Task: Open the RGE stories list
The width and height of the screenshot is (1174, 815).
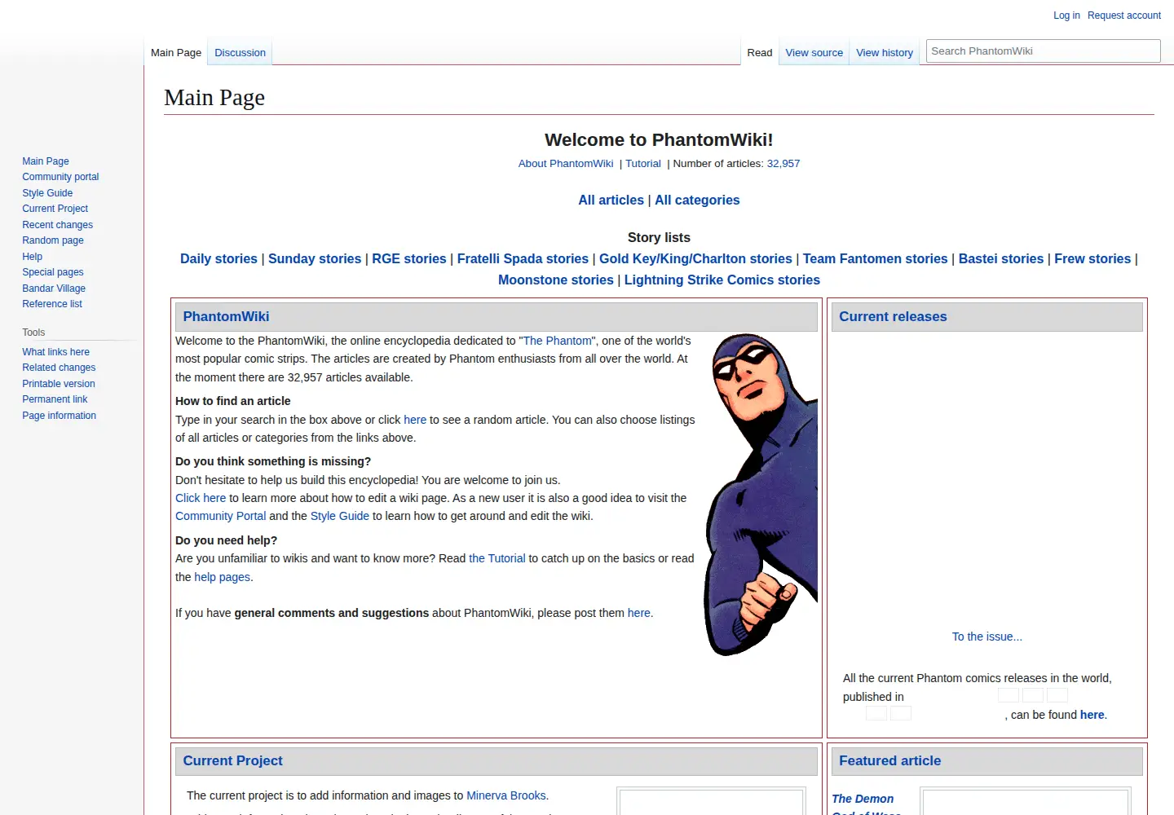Action: tap(409, 258)
